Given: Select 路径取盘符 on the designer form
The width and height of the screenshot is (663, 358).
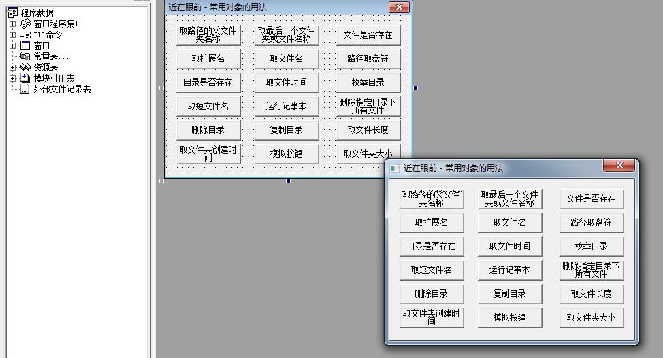Looking at the screenshot, I should click(x=368, y=58).
